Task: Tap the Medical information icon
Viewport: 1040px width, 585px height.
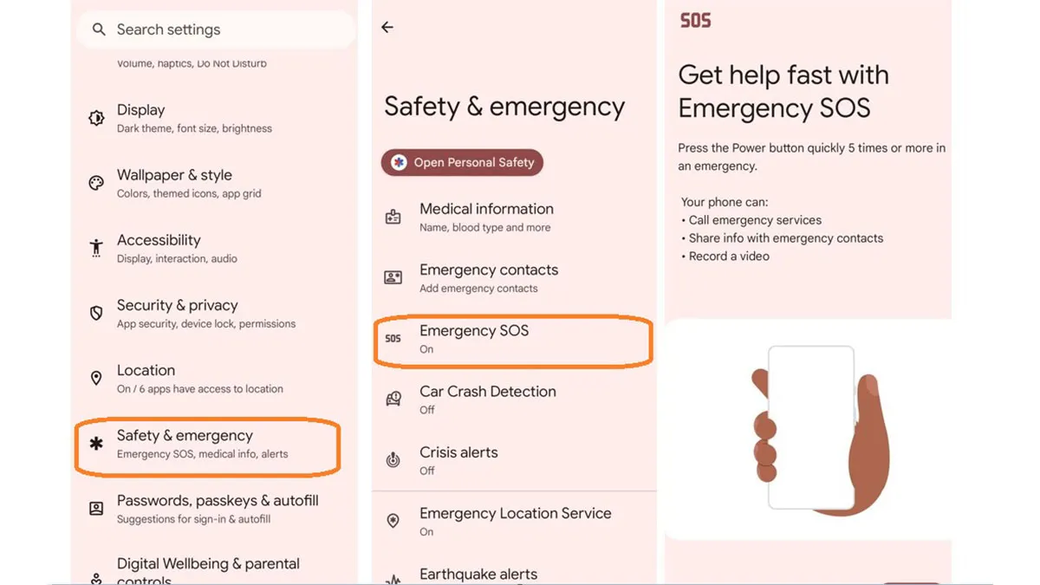Action: (x=393, y=217)
